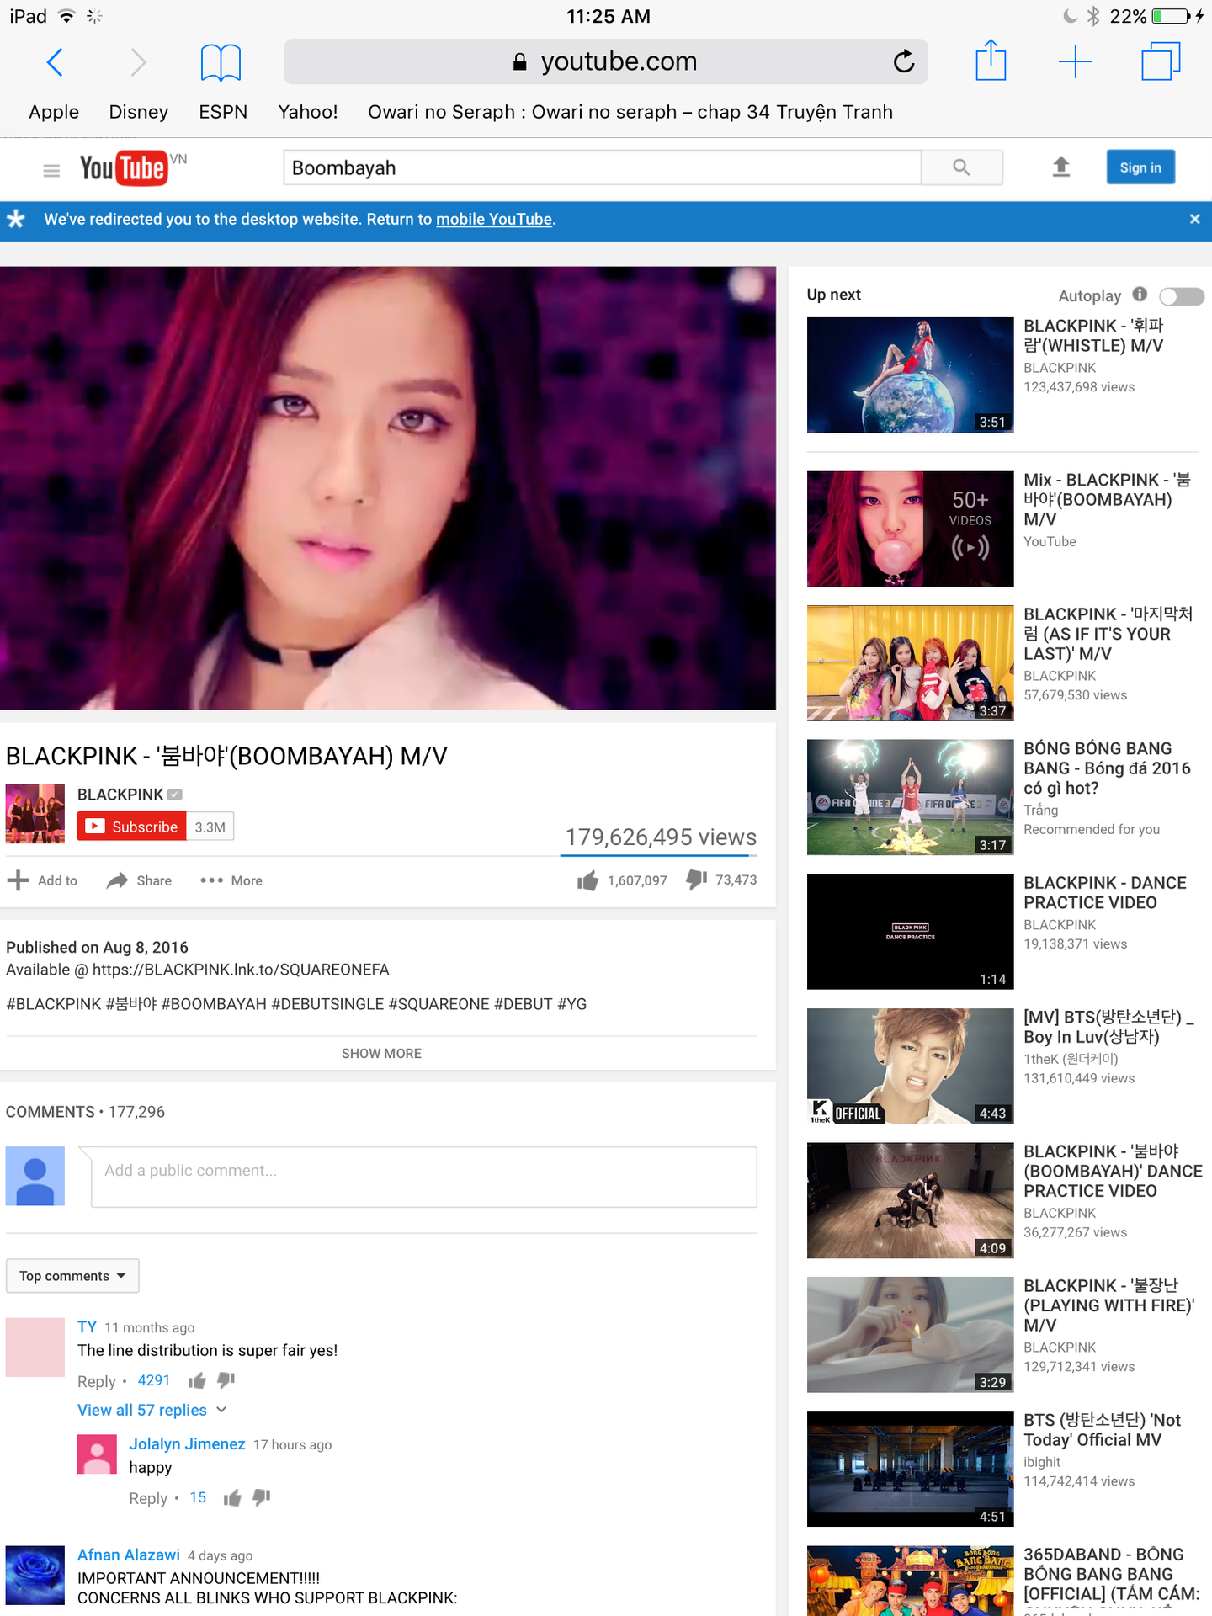Click the upload video icon
The width and height of the screenshot is (1212, 1616).
pyautogui.click(x=1060, y=167)
